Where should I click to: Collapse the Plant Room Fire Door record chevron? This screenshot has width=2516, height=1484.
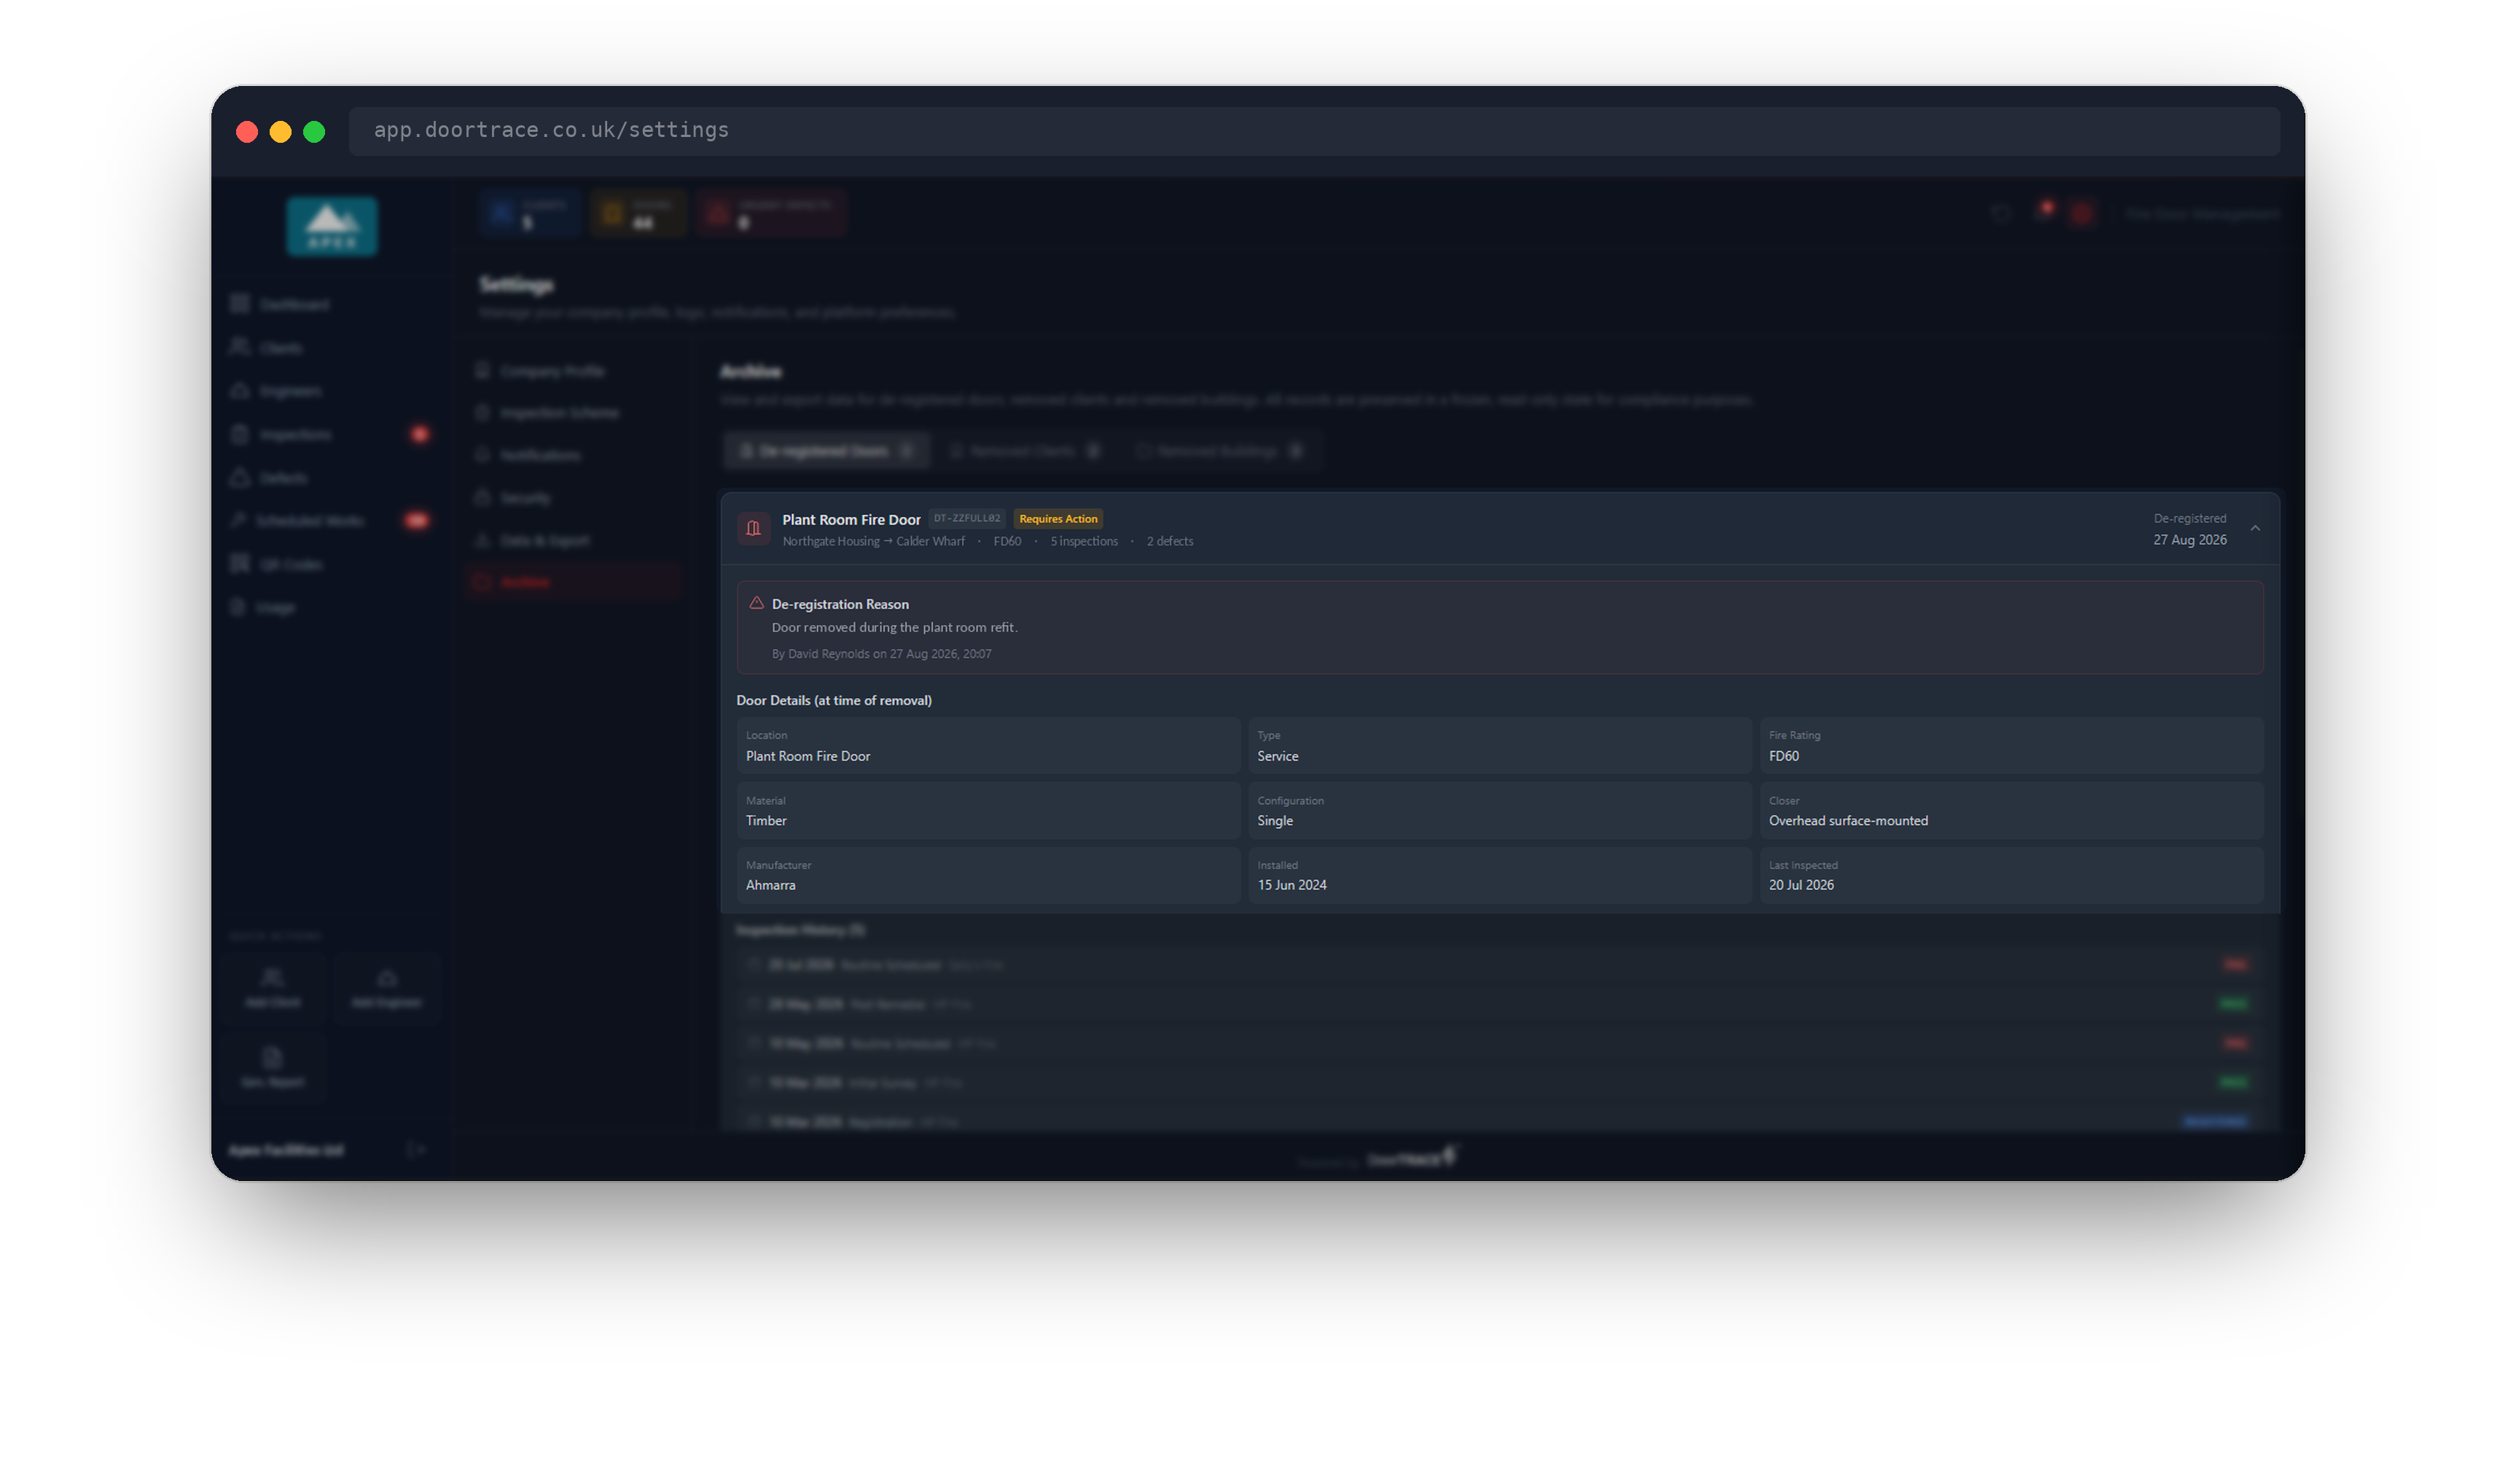2255,529
